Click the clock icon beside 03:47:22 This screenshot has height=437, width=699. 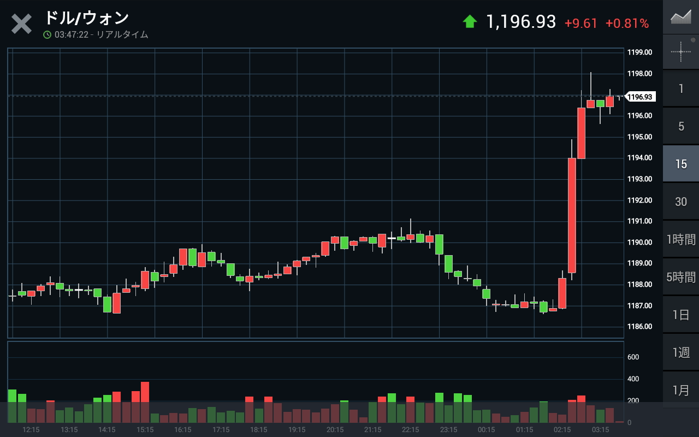tap(48, 35)
